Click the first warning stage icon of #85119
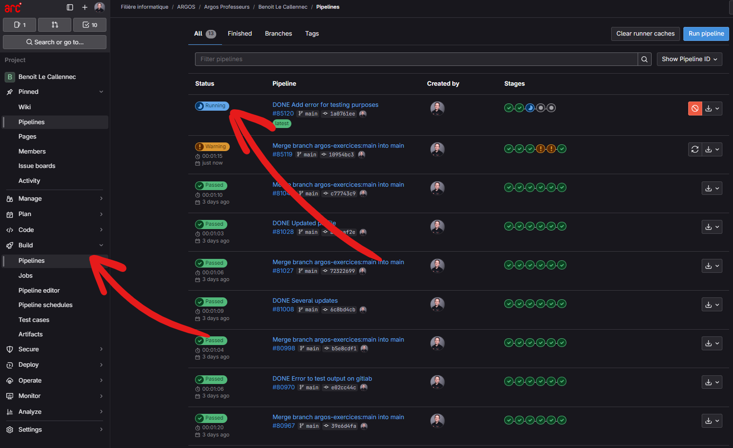Viewport: 733px width, 448px height. click(540, 149)
